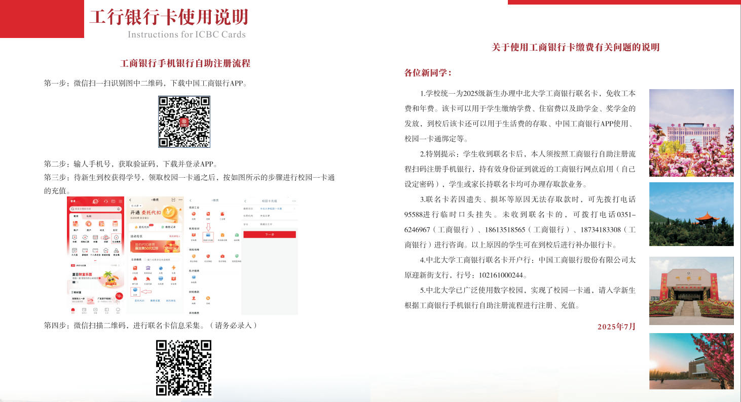Tap the 账户 icon in ICBC home screen
741x402 pixels.
tap(76, 224)
